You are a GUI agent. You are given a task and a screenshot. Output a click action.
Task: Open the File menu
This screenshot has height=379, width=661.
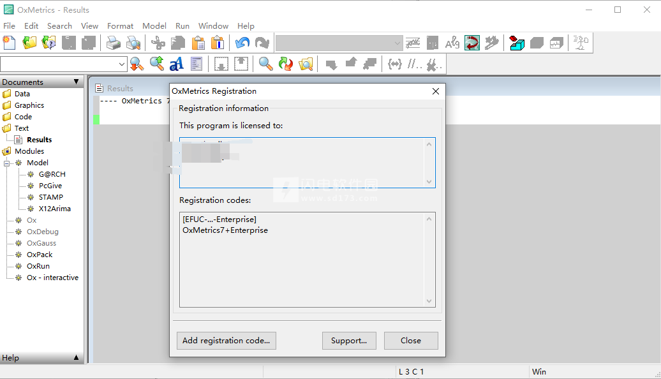[x=10, y=26]
